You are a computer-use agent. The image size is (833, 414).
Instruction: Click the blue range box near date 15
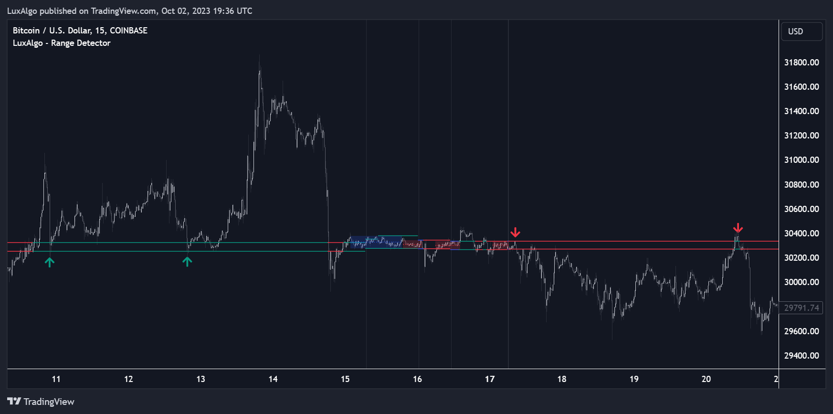[x=377, y=242]
